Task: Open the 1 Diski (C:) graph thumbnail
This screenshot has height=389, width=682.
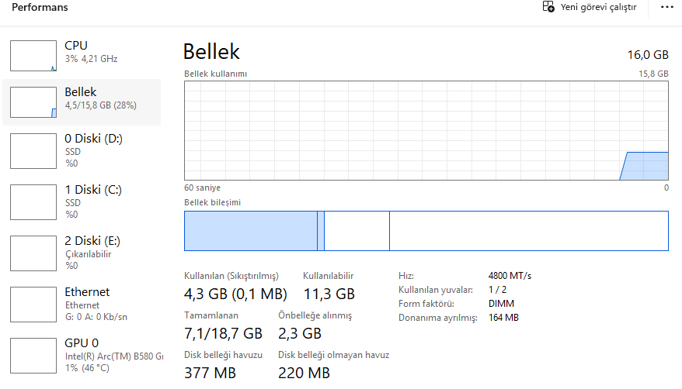Action: (x=33, y=202)
